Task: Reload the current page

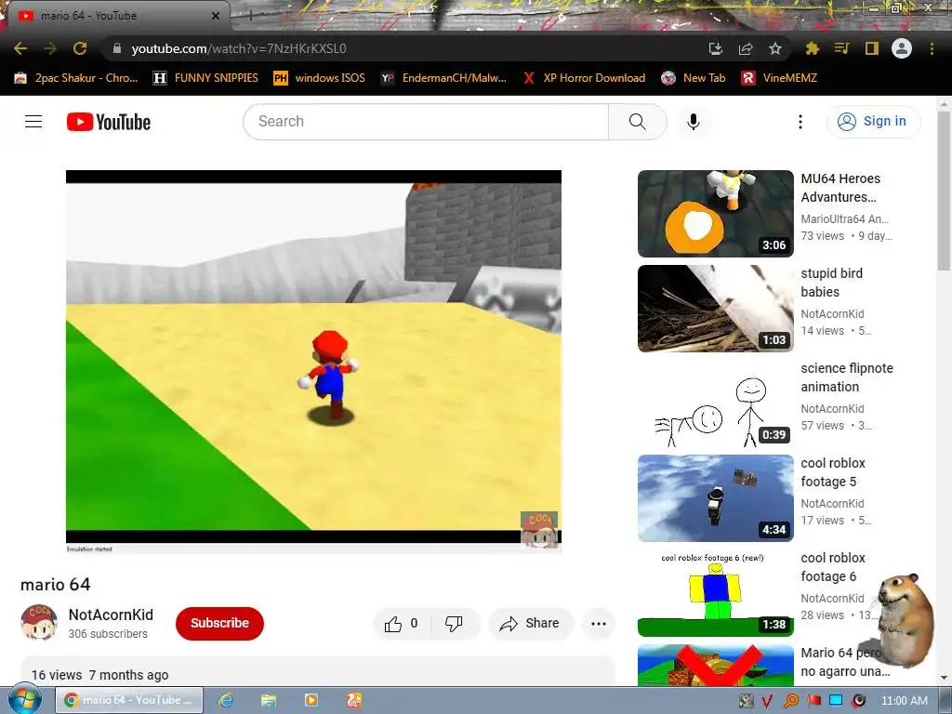Action: click(80, 48)
